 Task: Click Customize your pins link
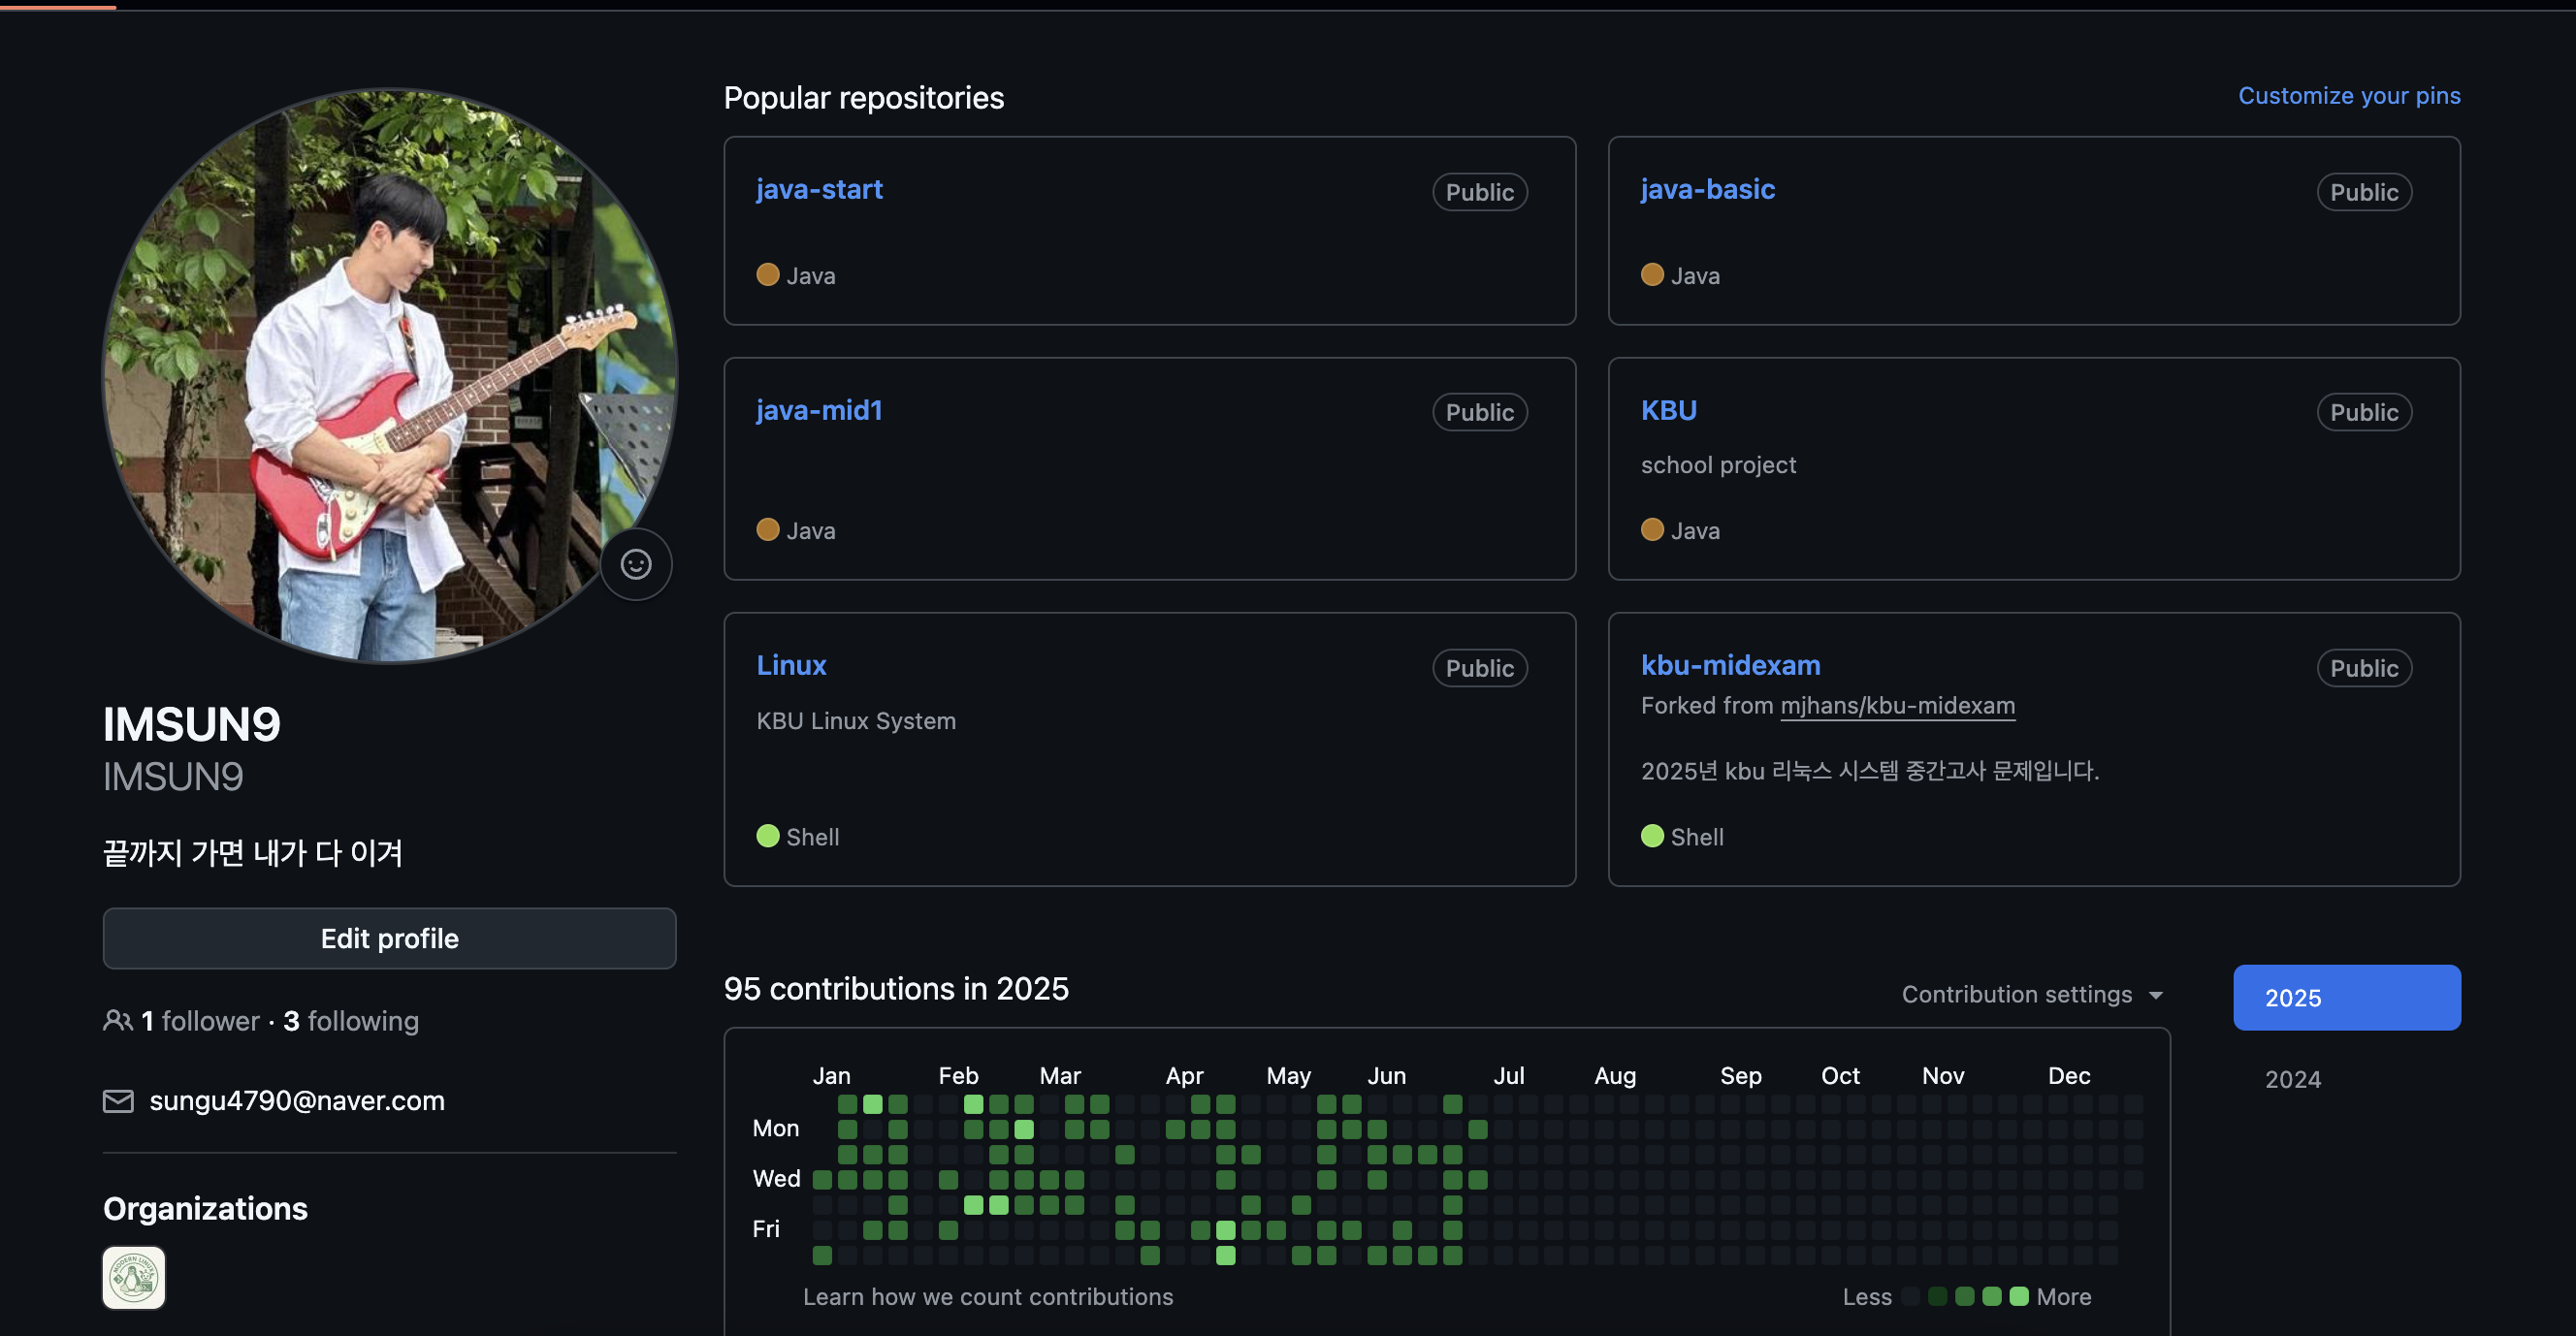2348,96
